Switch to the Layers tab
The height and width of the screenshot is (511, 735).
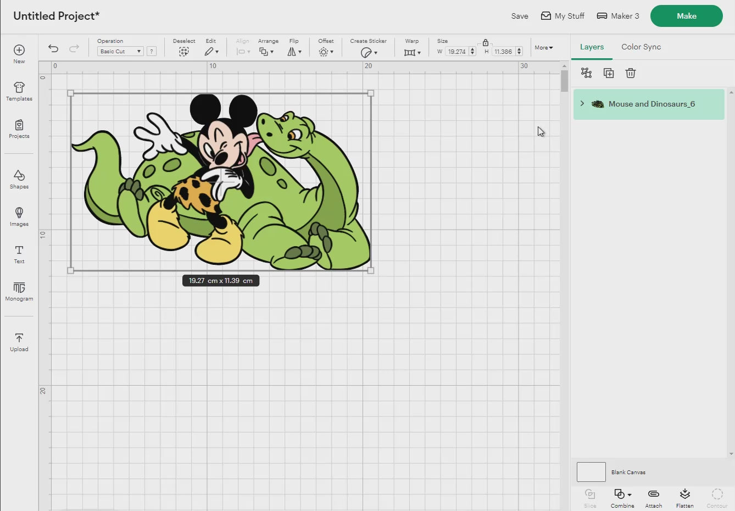(592, 47)
